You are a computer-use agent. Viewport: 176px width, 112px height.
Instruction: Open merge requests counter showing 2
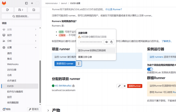(x=21, y=10)
